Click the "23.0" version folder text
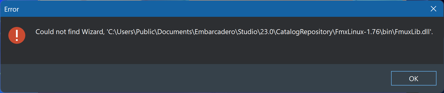 pos(267,32)
